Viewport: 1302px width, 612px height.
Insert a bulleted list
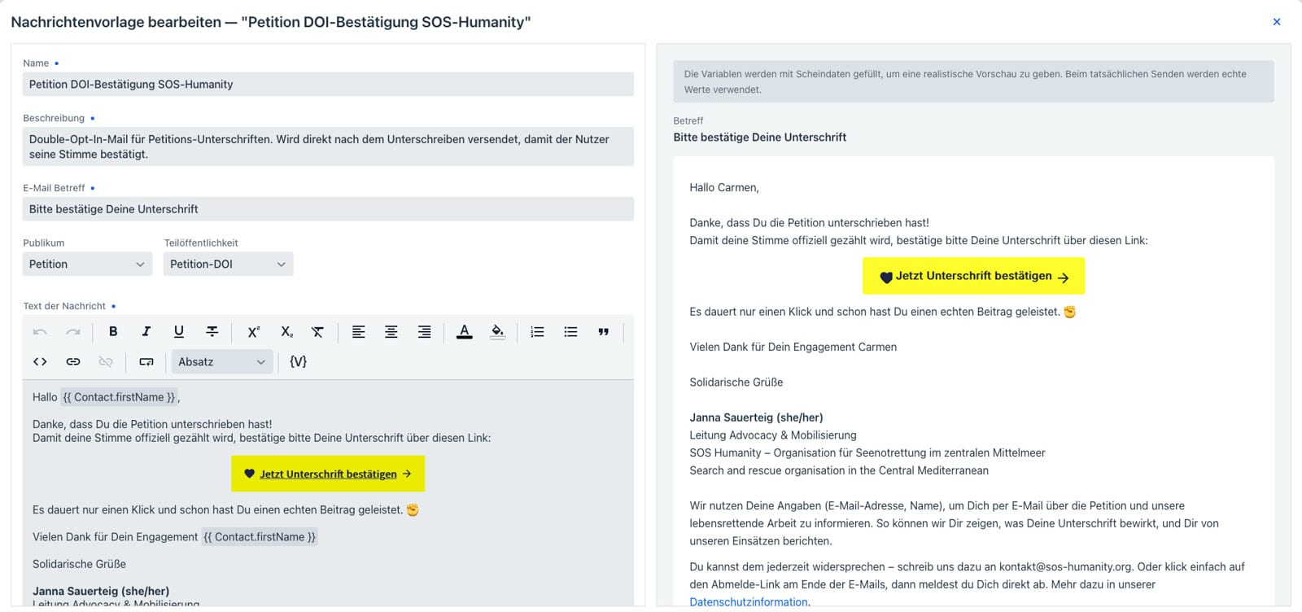coord(570,332)
